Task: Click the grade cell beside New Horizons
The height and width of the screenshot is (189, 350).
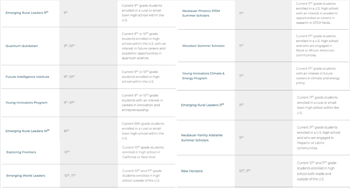Action: point(245,171)
